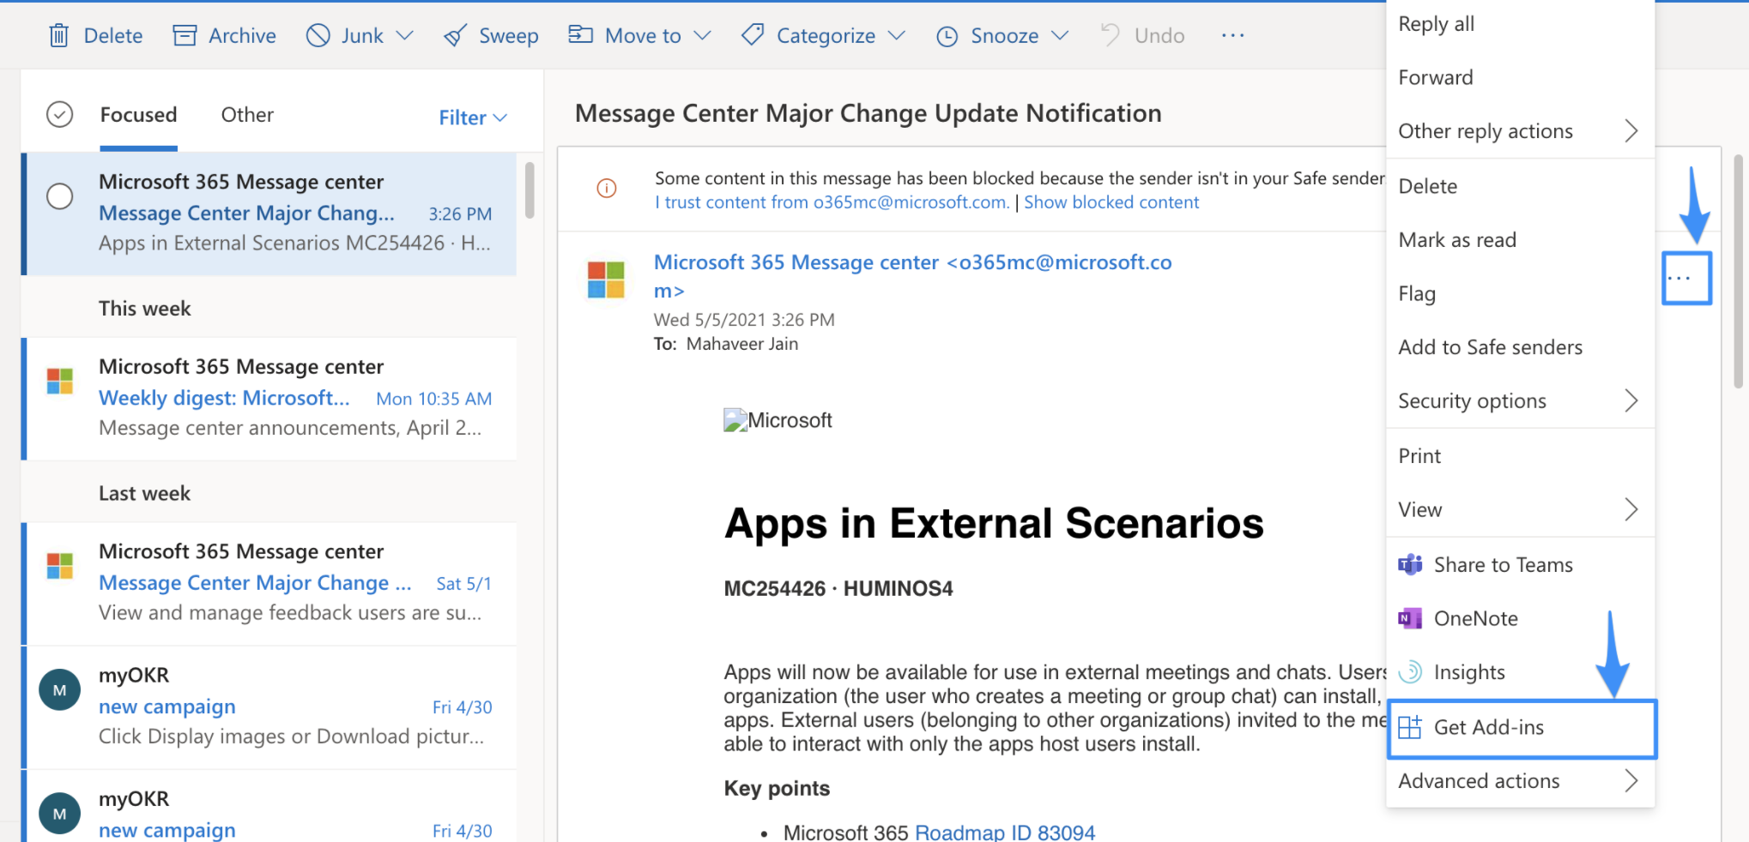The height and width of the screenshot is (842, 1749).
Task: Click the M avatar on first myOKR email
Action: [60, 690]
